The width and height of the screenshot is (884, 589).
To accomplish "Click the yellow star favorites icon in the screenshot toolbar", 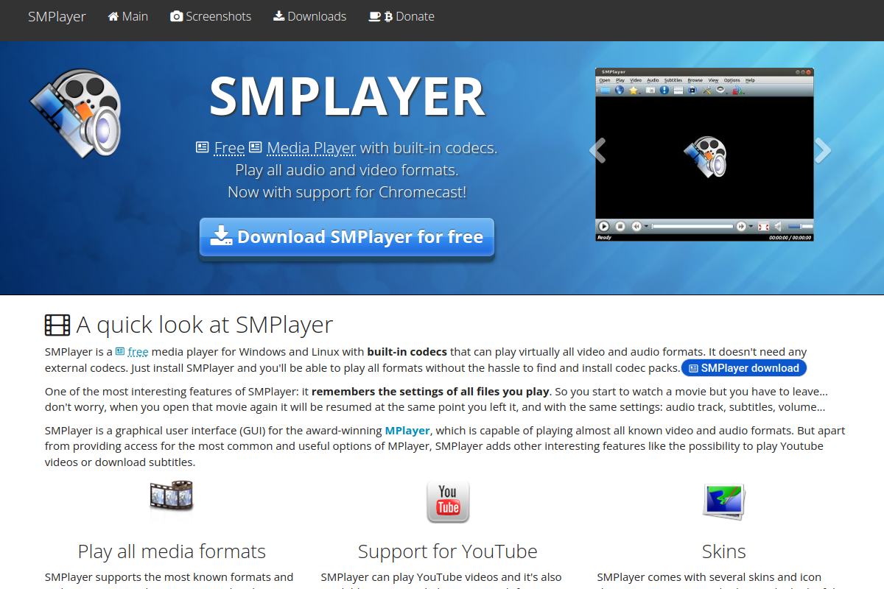I will (x=634, y=91).
